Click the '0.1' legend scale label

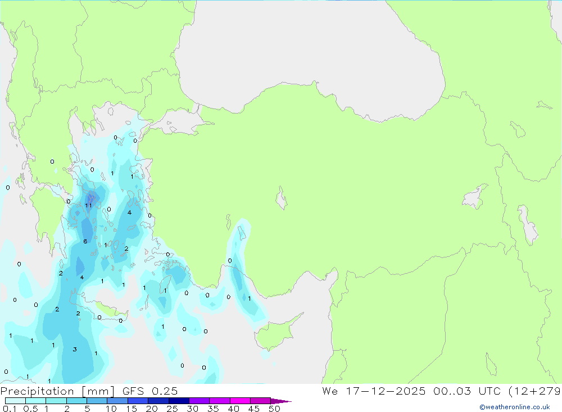point(10,409)
